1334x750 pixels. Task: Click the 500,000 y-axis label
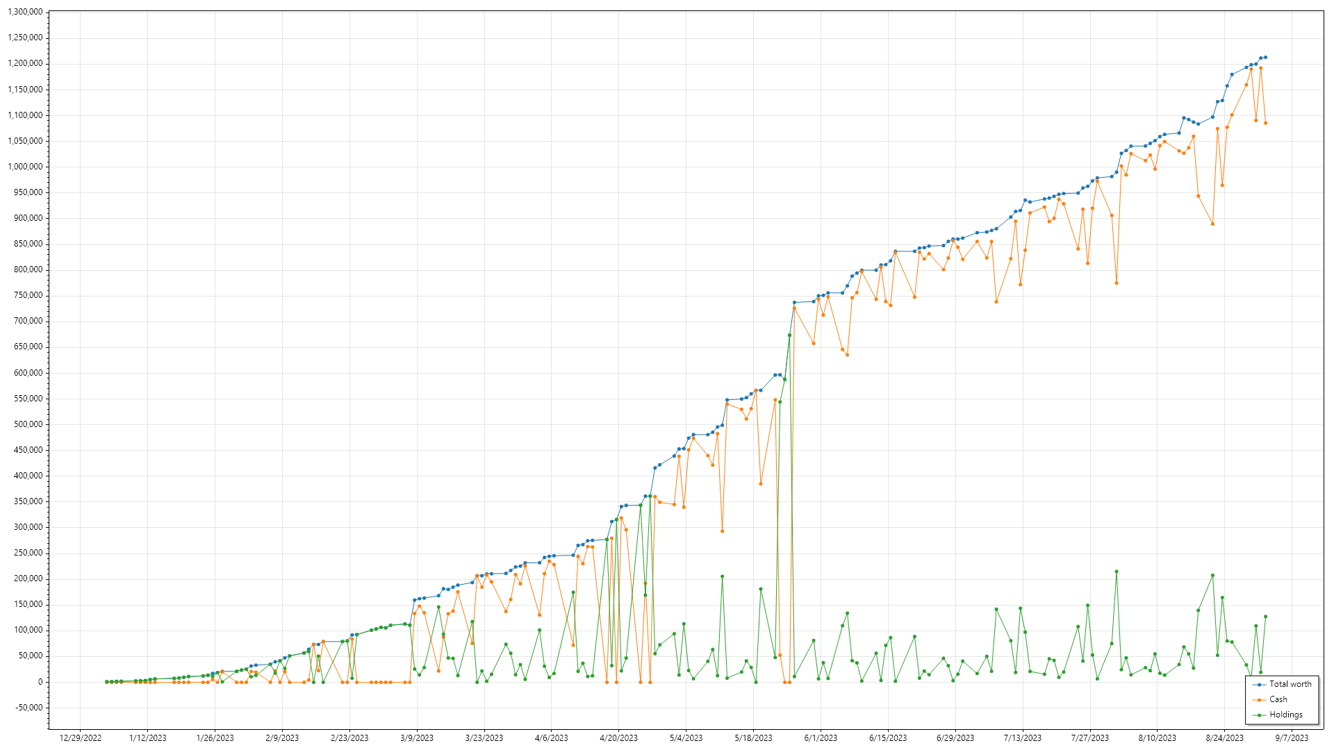pos(28,424)
